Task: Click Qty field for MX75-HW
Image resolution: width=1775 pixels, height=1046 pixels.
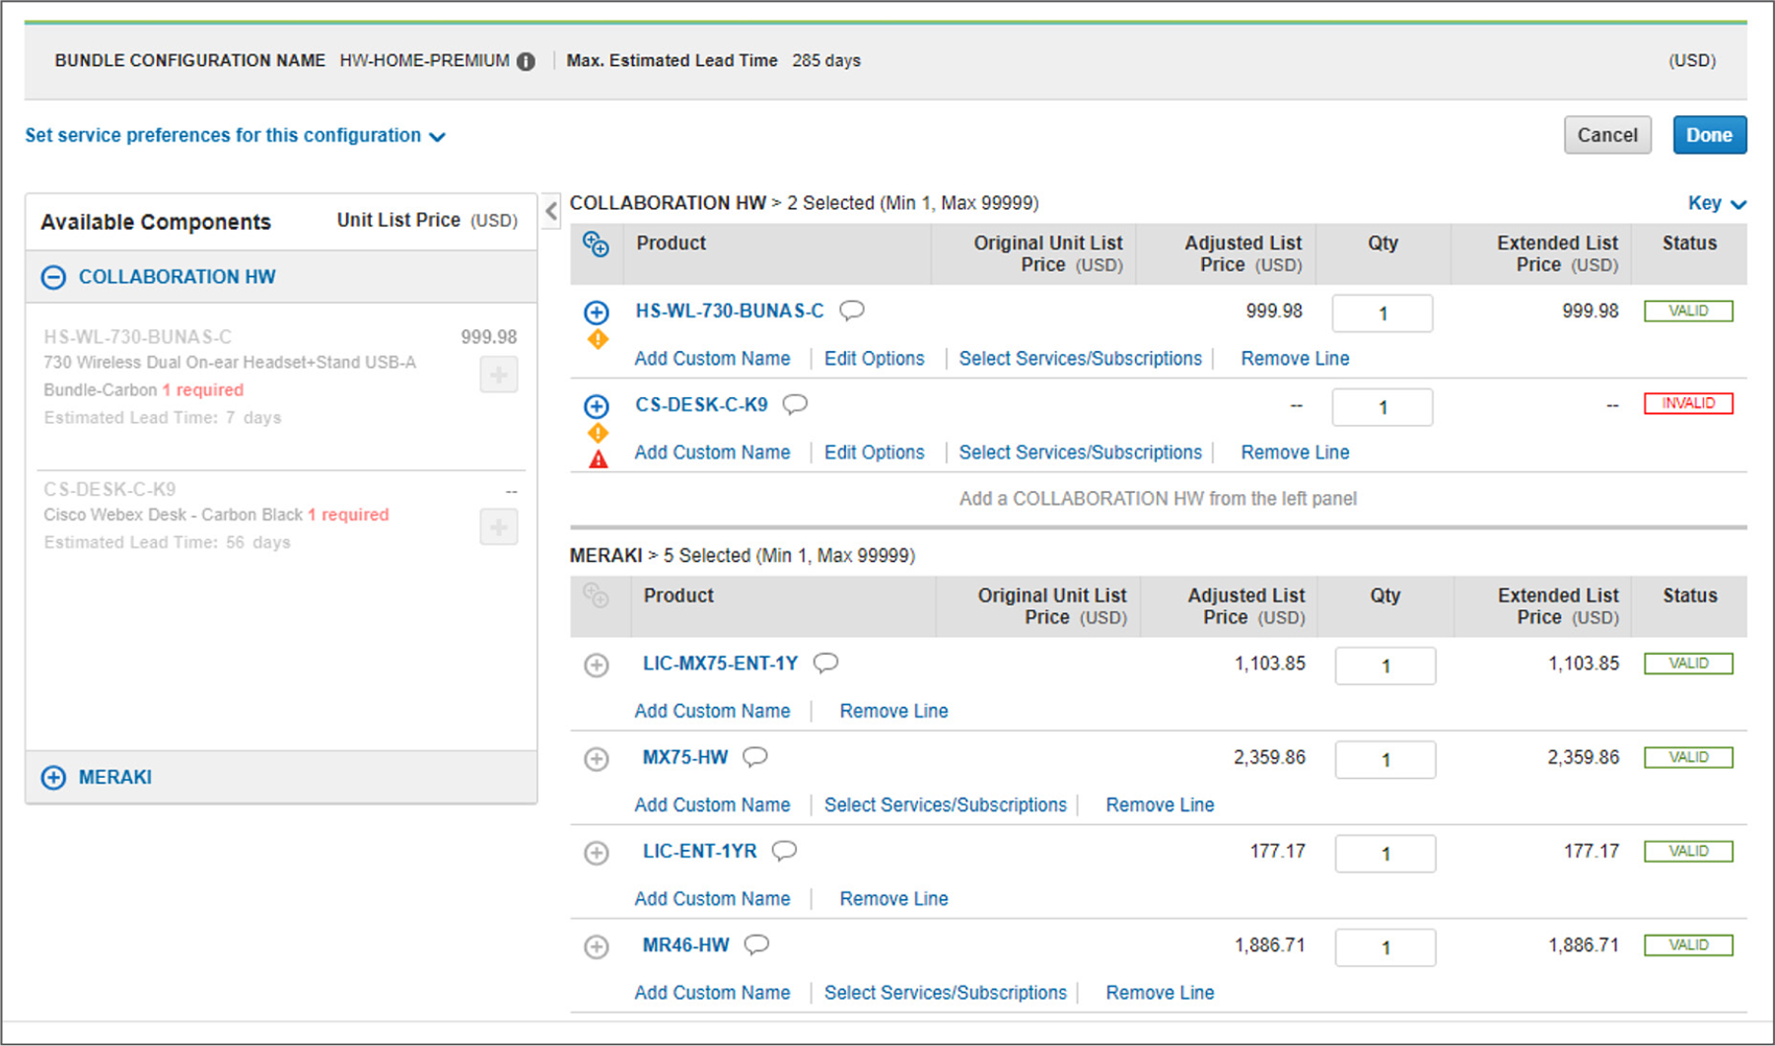Action: (x=1385, y=760)
